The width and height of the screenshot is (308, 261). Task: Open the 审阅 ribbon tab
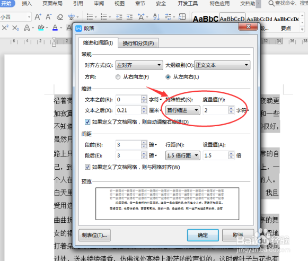99,3
